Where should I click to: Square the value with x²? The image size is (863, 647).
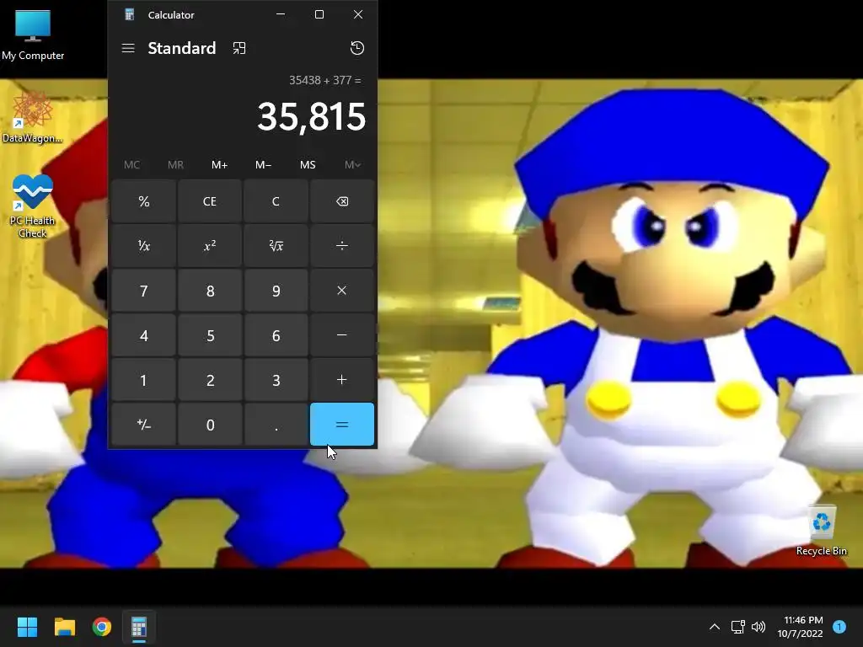(x=210, y=246)
